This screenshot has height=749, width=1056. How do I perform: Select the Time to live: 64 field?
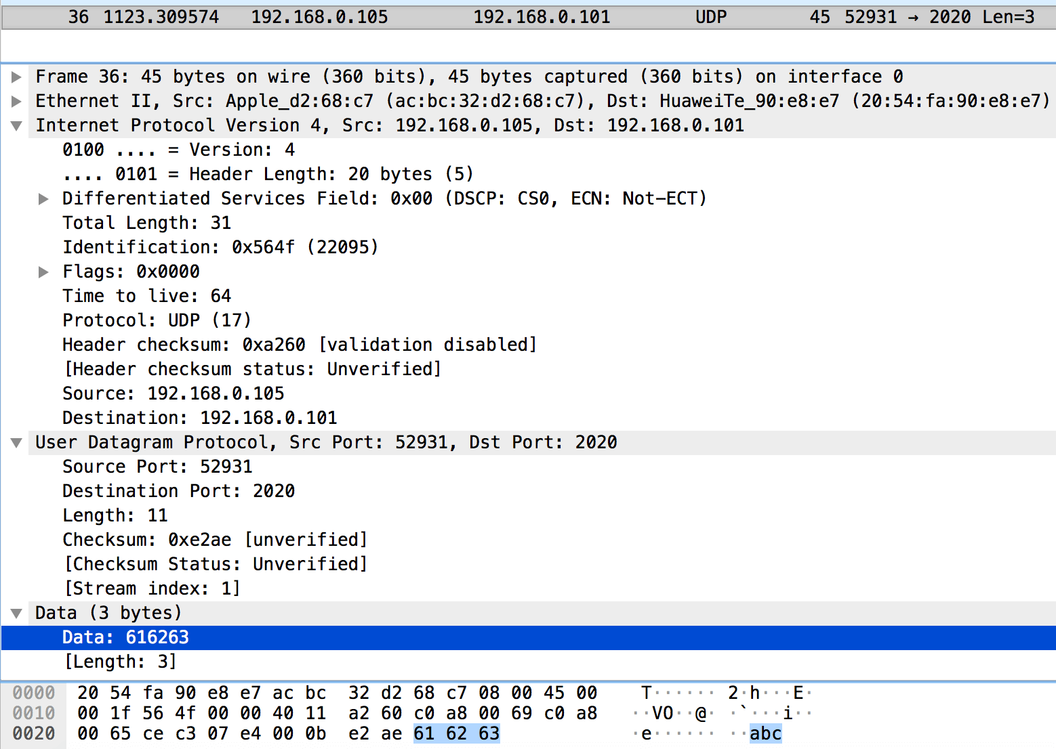[146, 296]
